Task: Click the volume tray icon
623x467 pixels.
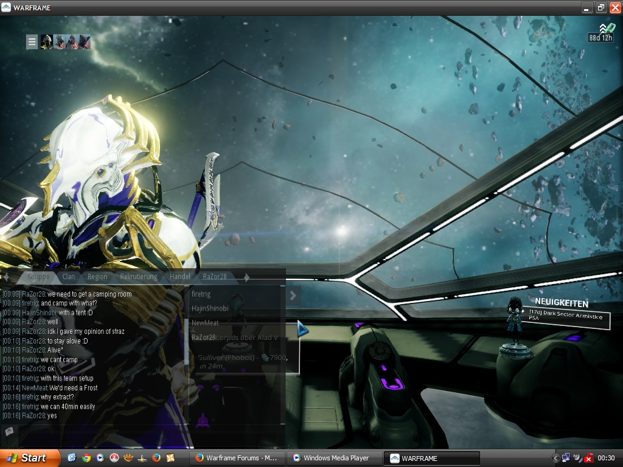Action: 578,458
